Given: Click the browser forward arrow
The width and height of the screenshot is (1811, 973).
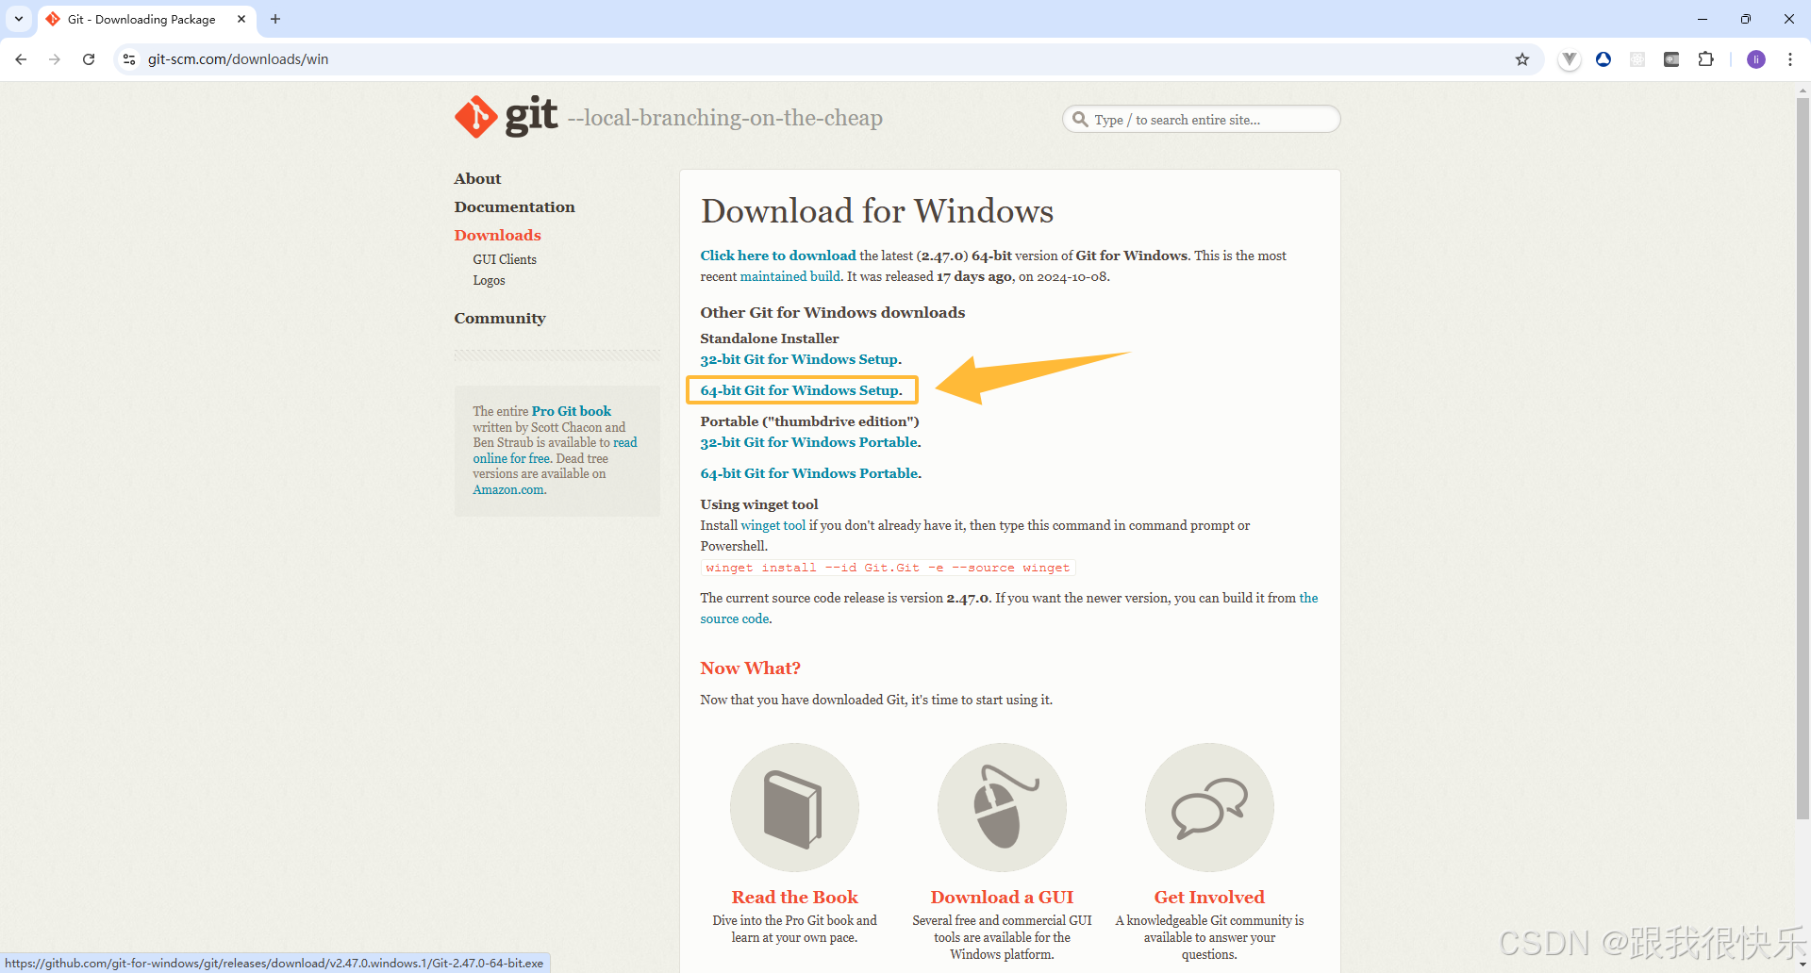Looking at the screenshot, I should coord(55,59).
